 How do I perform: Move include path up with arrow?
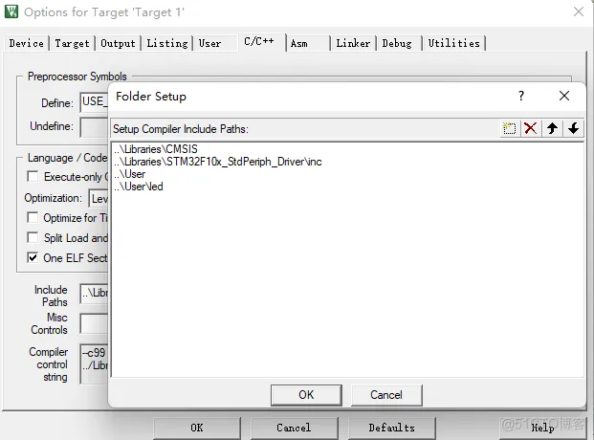pos(552,128)
